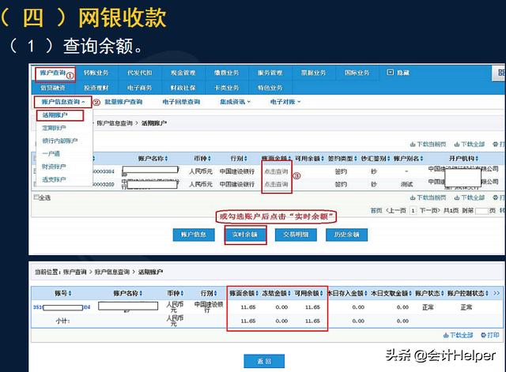The height and width of the screenshot is (372, 506).
Task: Open the 现金管理 menu
Action: (183, 73)
